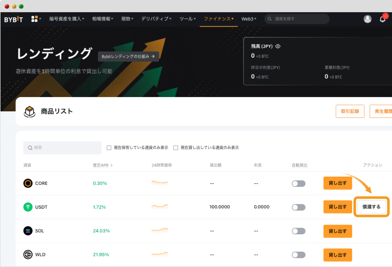Click the CORE coin icon
Screen dimensions: 392x267
point(28,183)
